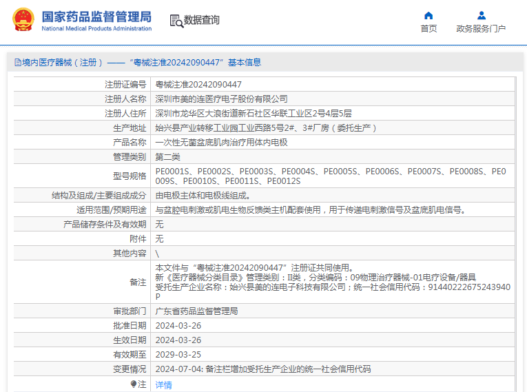Click the 注册人名称 label
This screenshot has height=392, width=527.
point(125,99)
